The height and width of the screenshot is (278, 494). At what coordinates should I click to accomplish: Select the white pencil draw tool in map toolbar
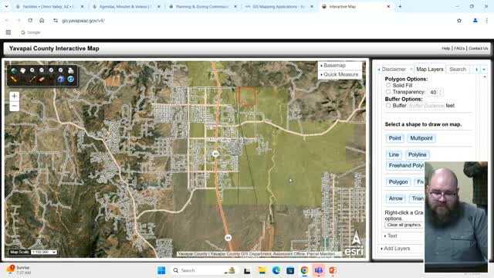pos(32,79)
